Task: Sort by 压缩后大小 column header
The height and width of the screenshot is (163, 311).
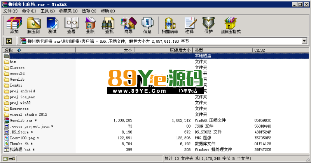Action: [x=163, y=50]
